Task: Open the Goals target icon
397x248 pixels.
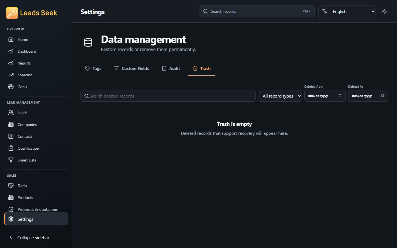Action: pyautogui.click(x=11, y=87)
